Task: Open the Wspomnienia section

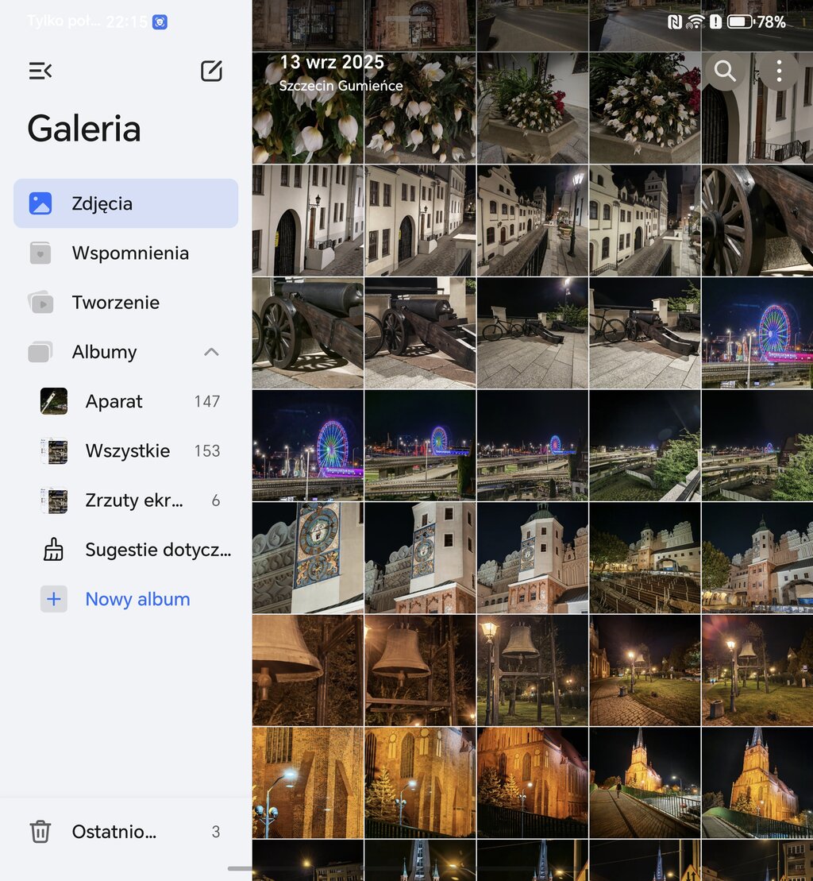Action: (x=130, y=253)
